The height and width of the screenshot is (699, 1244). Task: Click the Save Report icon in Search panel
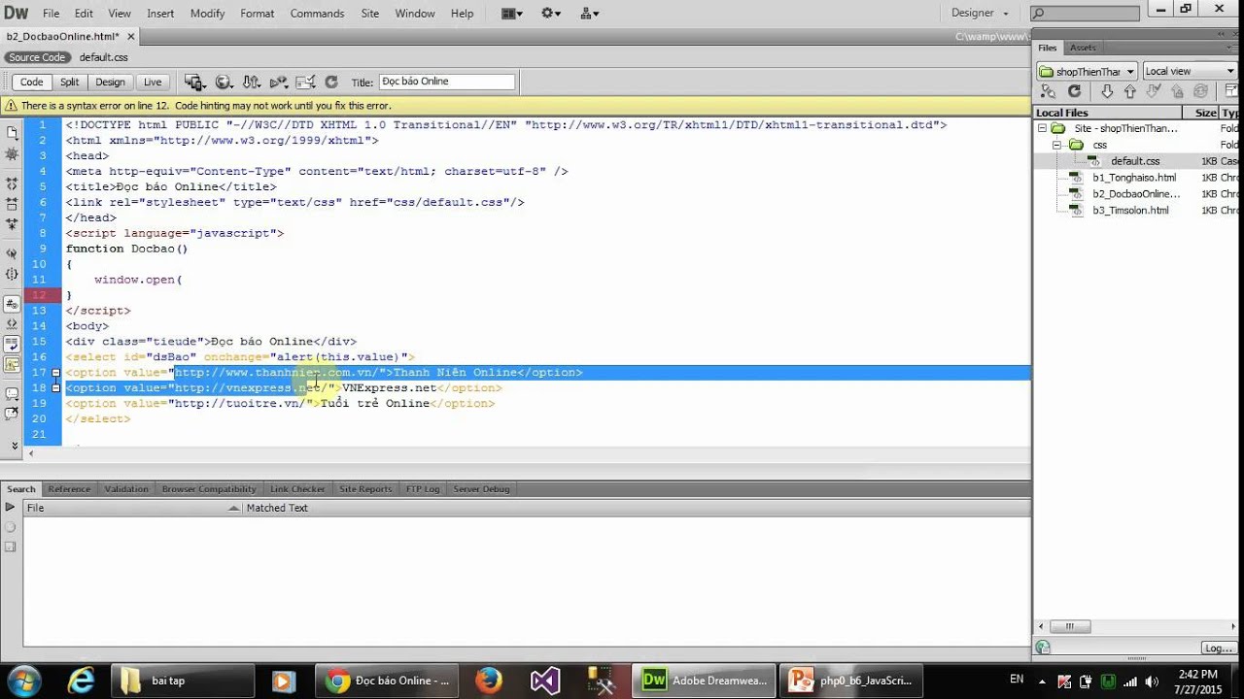[11, 547]
